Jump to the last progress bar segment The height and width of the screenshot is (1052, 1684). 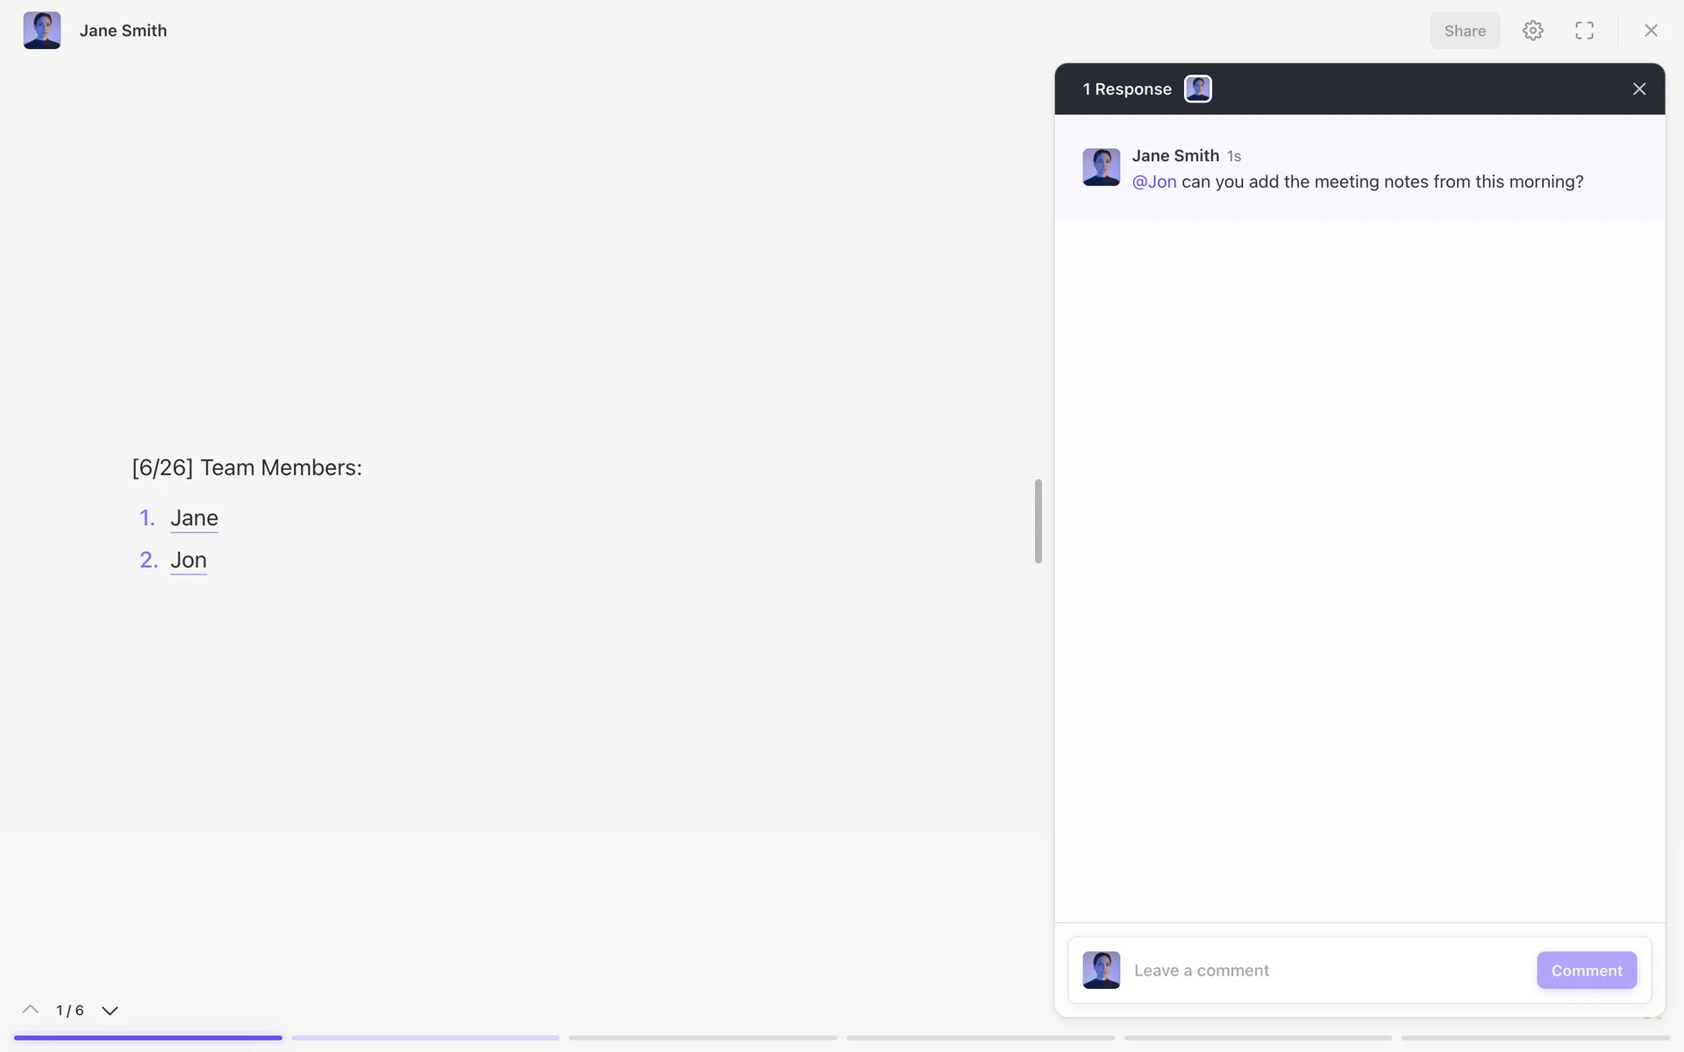click(x=1535, y=1038)
